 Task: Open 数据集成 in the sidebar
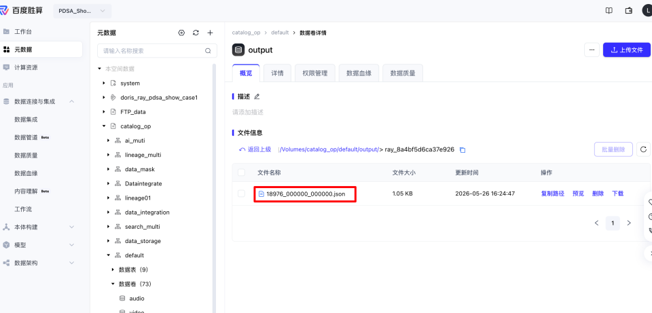point(26,119)
